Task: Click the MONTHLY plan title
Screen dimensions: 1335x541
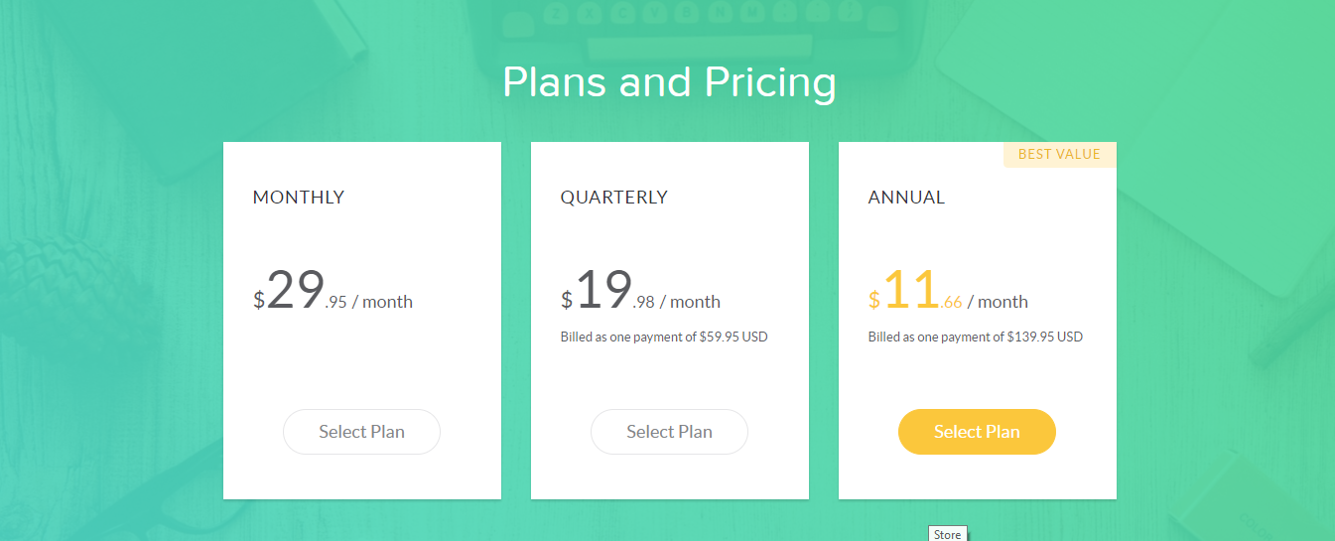Action: [x=299, y=198]
